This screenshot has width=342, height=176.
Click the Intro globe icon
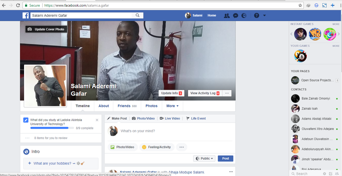[26, 152]
